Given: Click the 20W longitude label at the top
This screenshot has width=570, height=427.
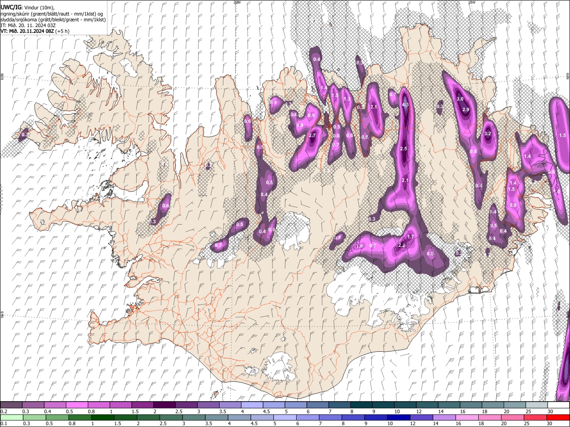Looking at the screenshot, I should [x=237, y=2].
